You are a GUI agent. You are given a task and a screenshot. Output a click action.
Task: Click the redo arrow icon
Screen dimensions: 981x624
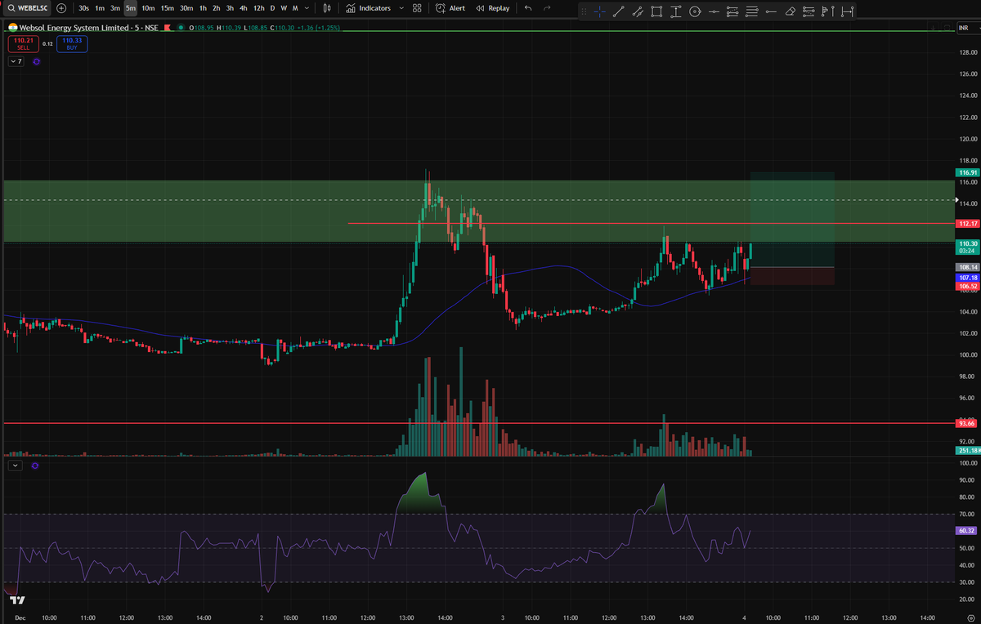click(547, 8)
